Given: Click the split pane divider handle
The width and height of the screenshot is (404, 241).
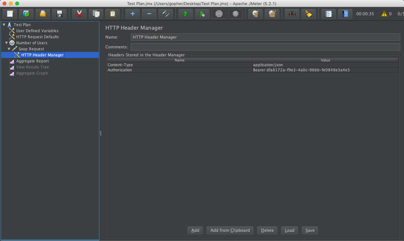Looking at the screenshot, I should click(101, 133).
